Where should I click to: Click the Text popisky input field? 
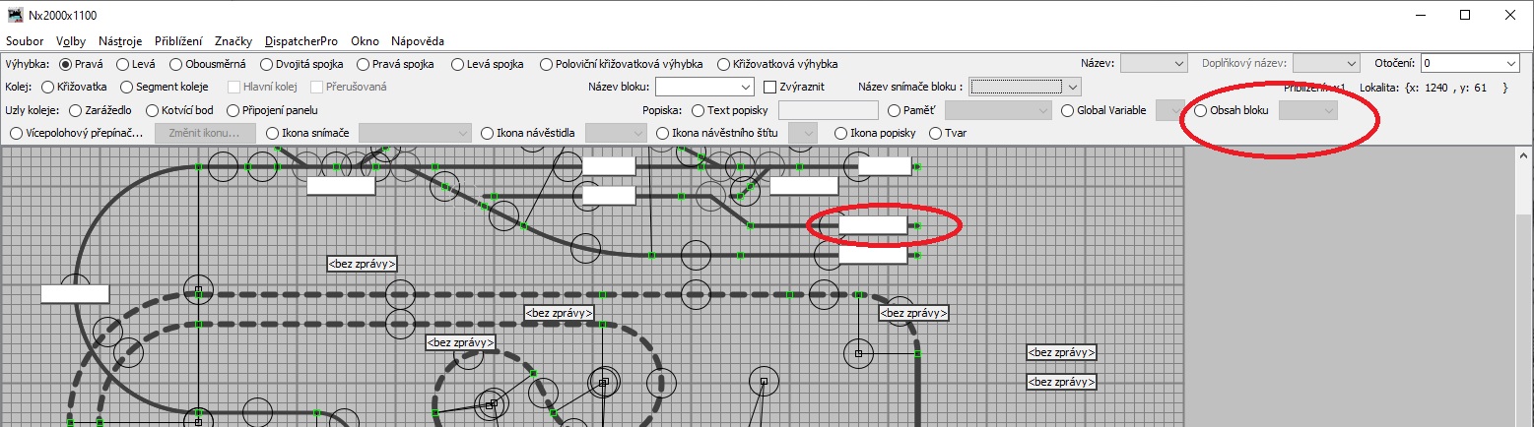[828, 110]
